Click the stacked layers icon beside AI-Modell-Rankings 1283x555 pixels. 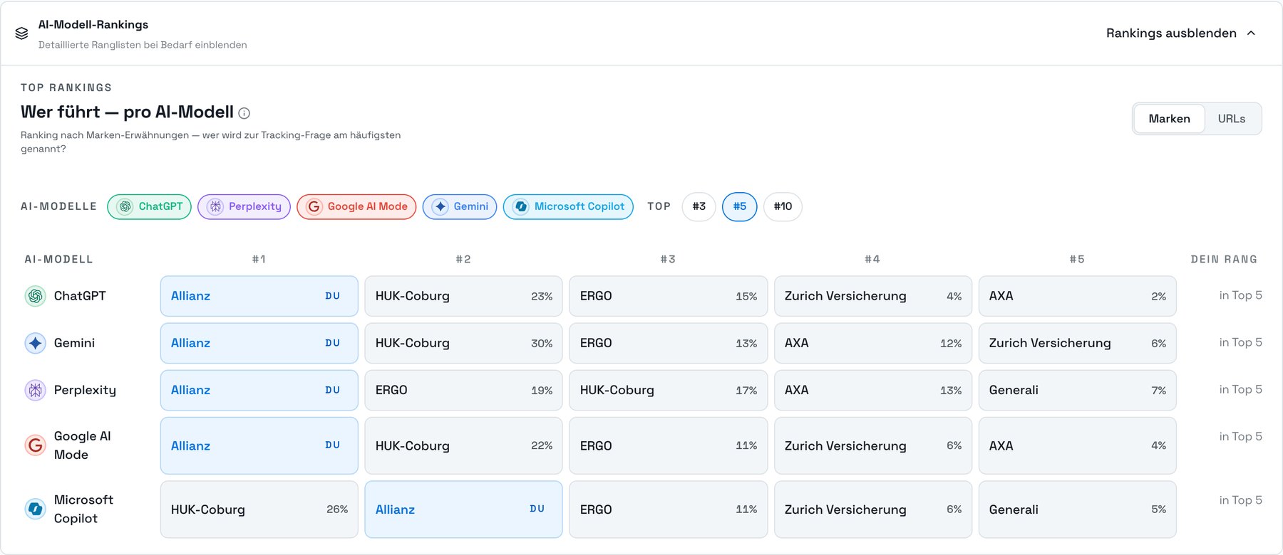21,33
